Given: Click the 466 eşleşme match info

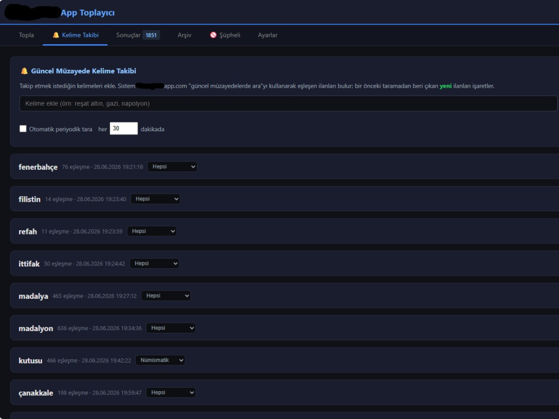Looking at the screenshot, I should 89,360.
